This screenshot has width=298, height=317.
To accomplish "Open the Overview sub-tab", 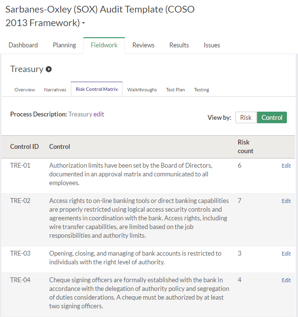I will 25,89.
